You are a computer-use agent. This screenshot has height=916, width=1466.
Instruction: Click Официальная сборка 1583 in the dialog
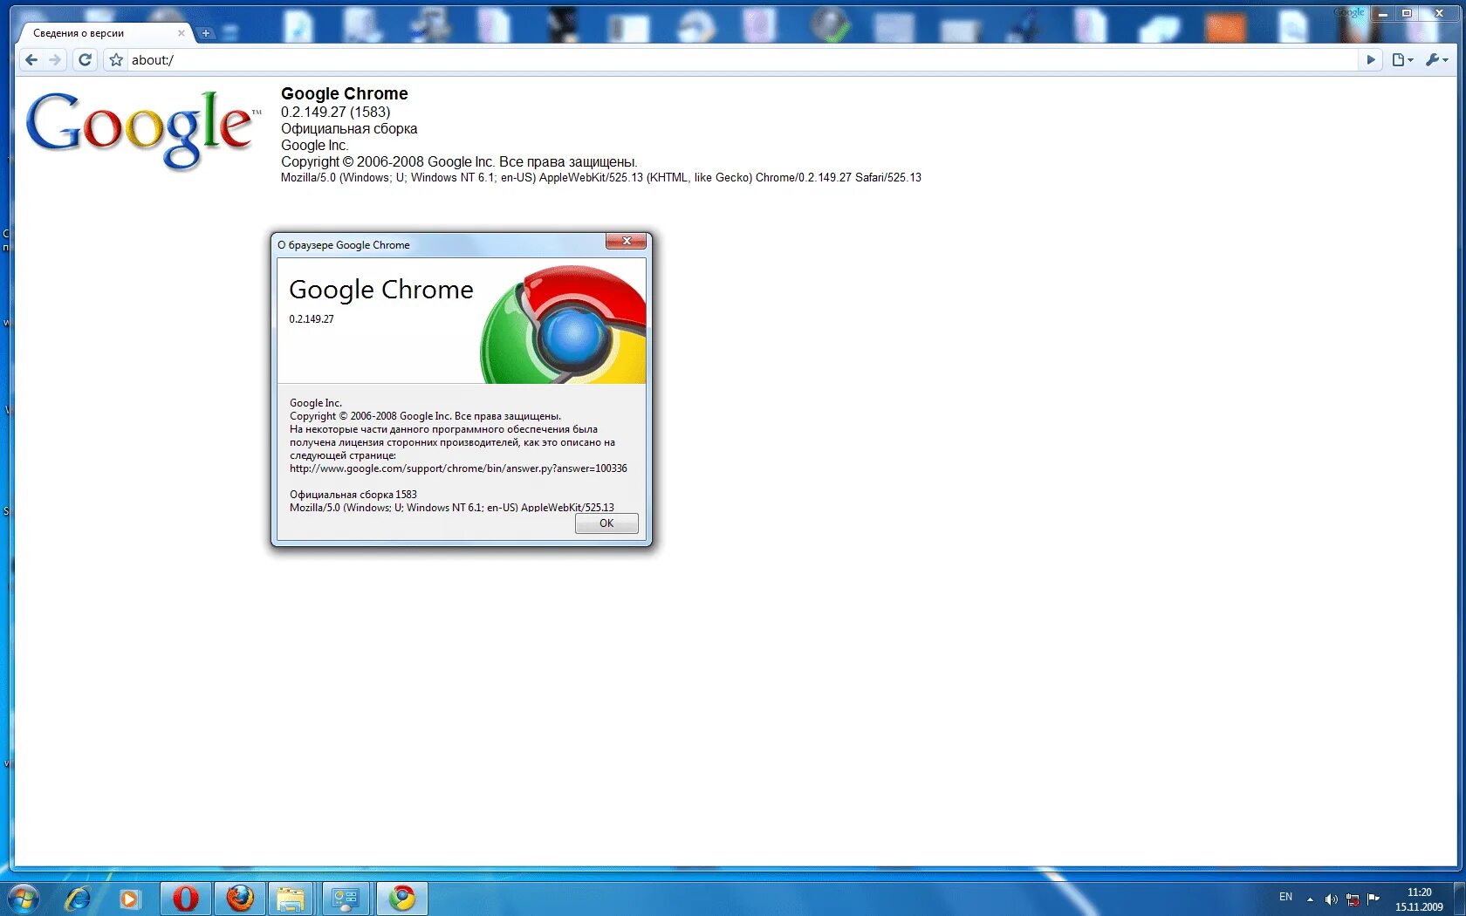coord(353,495)
